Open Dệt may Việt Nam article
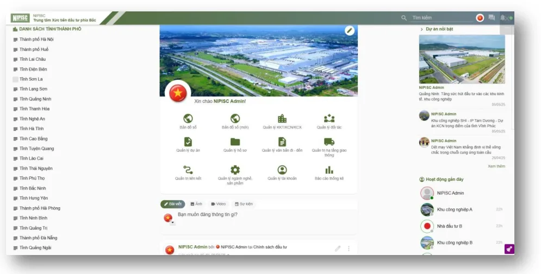Screen dimensions: 541x274 465,150
